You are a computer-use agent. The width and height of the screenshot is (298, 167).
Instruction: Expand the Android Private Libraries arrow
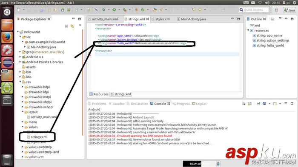20,62
